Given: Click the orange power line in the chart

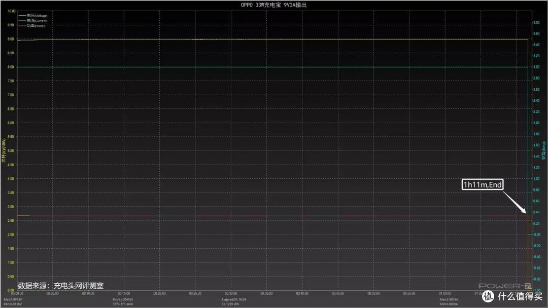Looking at the screenshot, I should 272,215.
